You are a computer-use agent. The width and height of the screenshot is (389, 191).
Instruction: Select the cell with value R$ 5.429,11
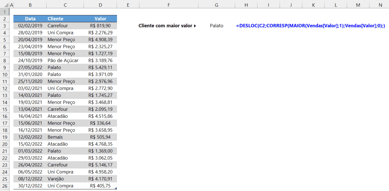pos(100,67)
